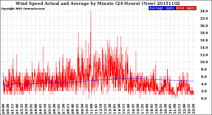The height and width of the screenshot is (115, 212).
Task: Click the 01:46 time label
Action: [17, 109]
